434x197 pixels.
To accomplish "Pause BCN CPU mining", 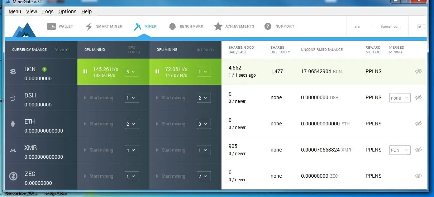I will [x=85, y=72].
